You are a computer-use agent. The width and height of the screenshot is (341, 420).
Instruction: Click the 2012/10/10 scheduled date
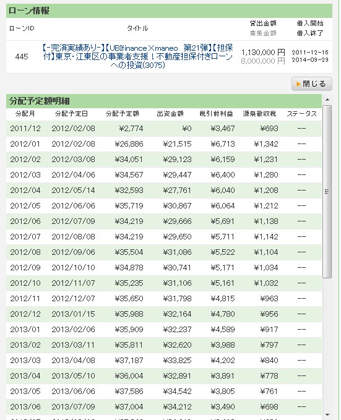click(x=74, y=268)
